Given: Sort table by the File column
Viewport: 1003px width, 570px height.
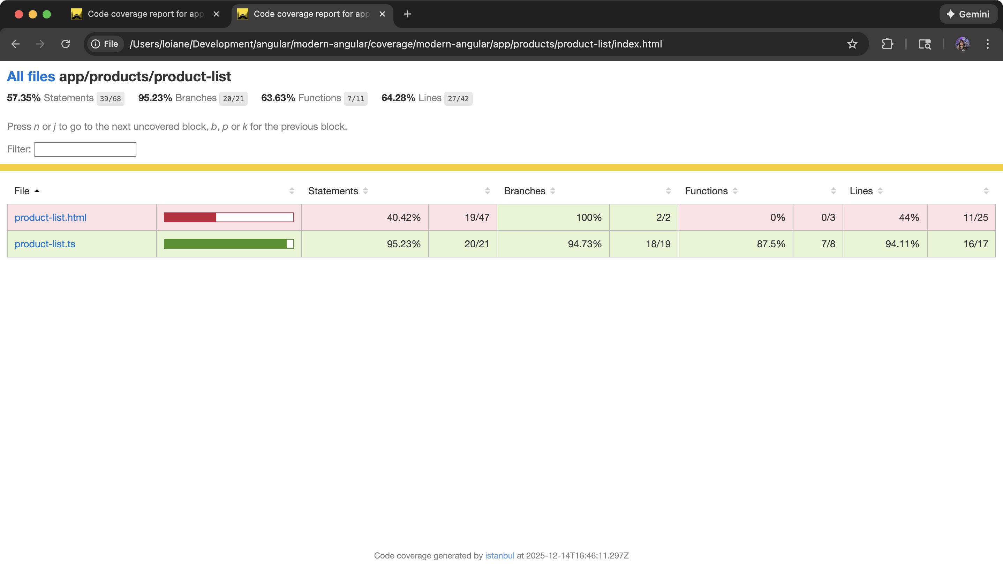Looking at the screenshot, I should pos(22,191).
